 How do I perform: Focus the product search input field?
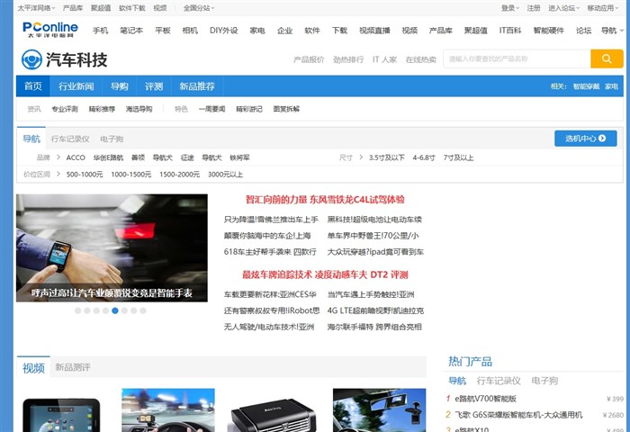click(x=517, y=59)
